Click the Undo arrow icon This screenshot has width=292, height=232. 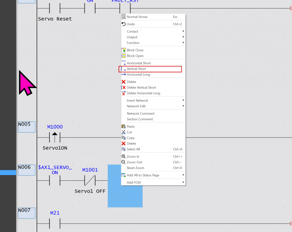[123, 24]
